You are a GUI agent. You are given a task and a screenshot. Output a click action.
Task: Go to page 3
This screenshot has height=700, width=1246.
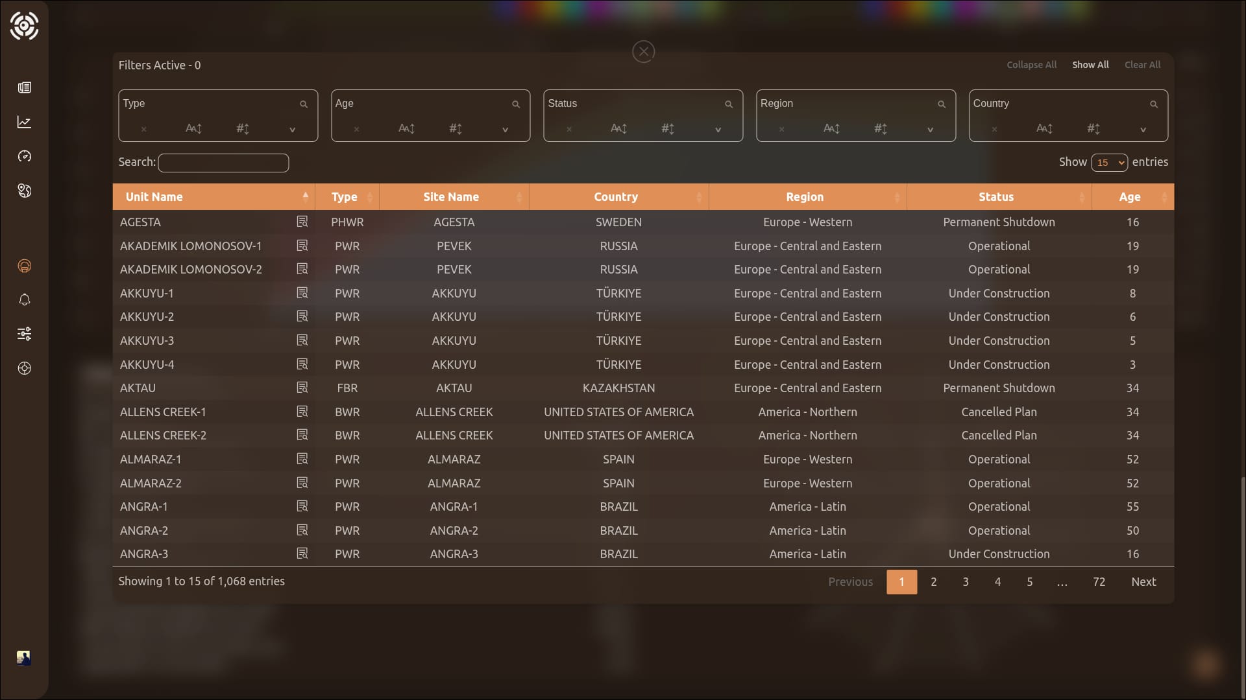click(x=966, y=582)
